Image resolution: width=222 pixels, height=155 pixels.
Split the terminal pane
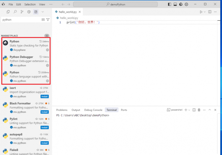point(194,110)
